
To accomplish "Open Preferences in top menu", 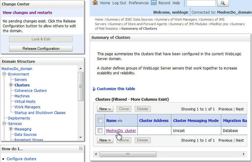I will click(139, 3).
